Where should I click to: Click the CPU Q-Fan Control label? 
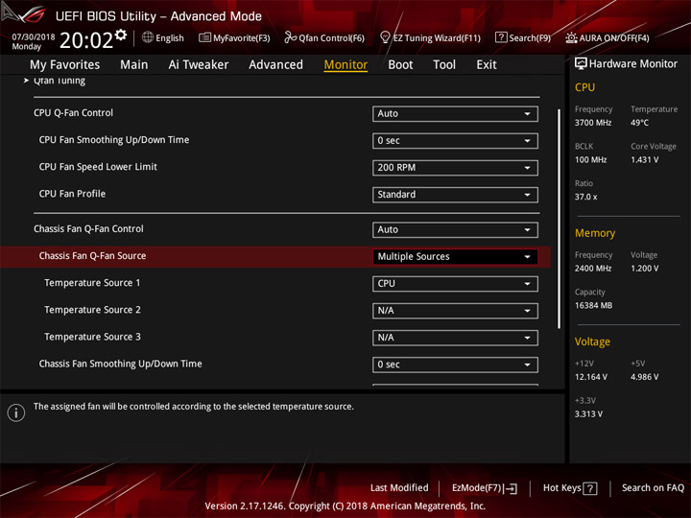[73, 113]
